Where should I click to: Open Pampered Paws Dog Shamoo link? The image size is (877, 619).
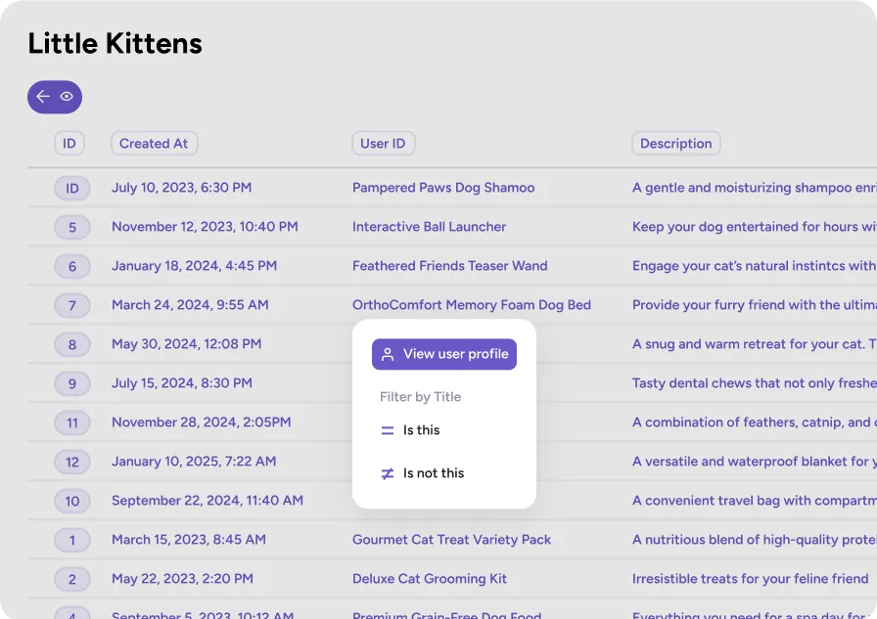(443, 188)
